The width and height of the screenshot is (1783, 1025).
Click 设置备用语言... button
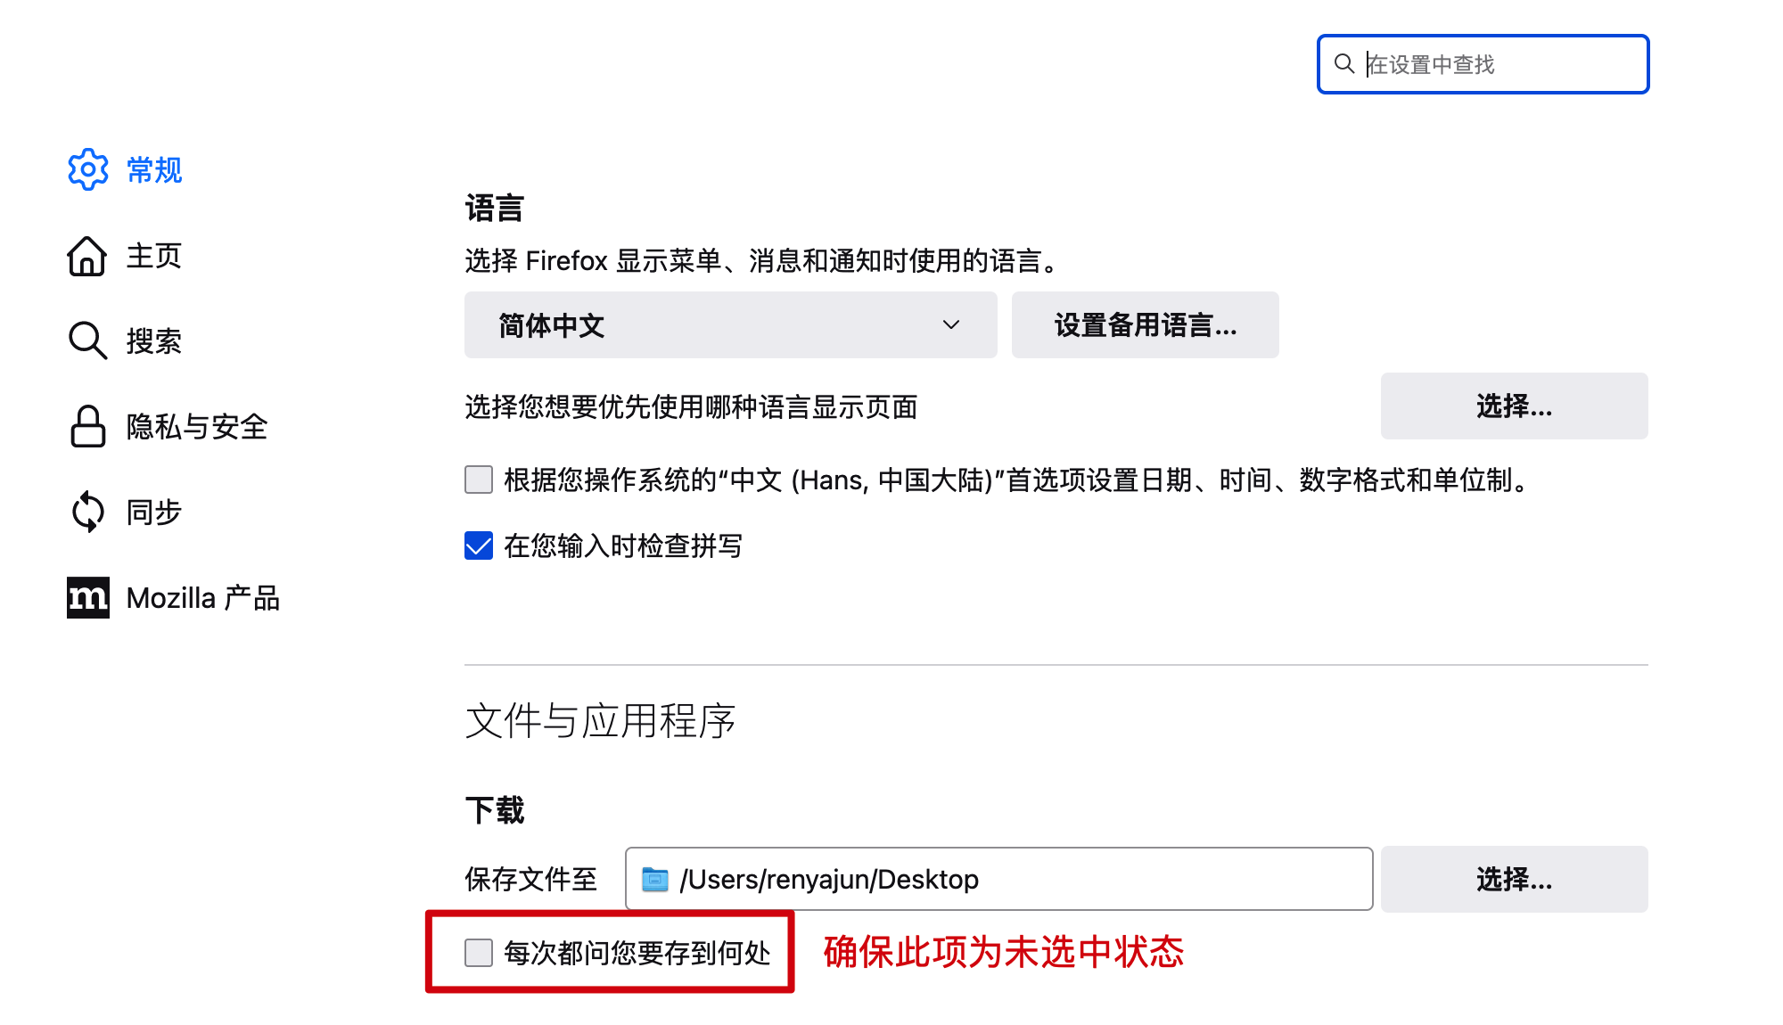(x=1145, y=325)
